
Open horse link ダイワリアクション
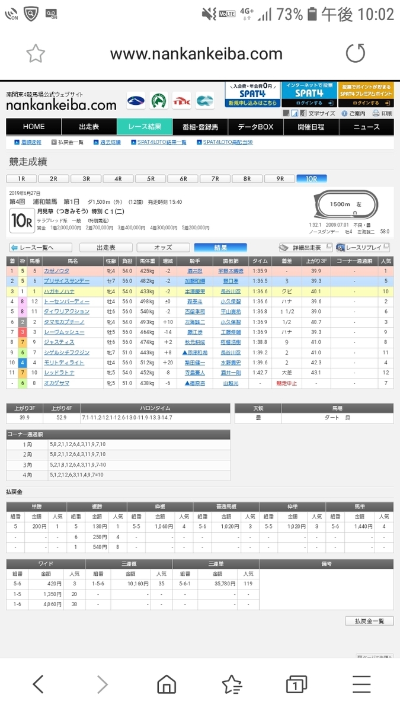66,311
